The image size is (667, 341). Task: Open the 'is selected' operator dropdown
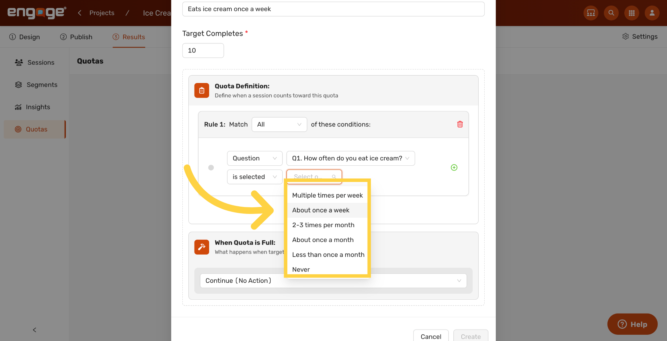click(x=255, y=177)
